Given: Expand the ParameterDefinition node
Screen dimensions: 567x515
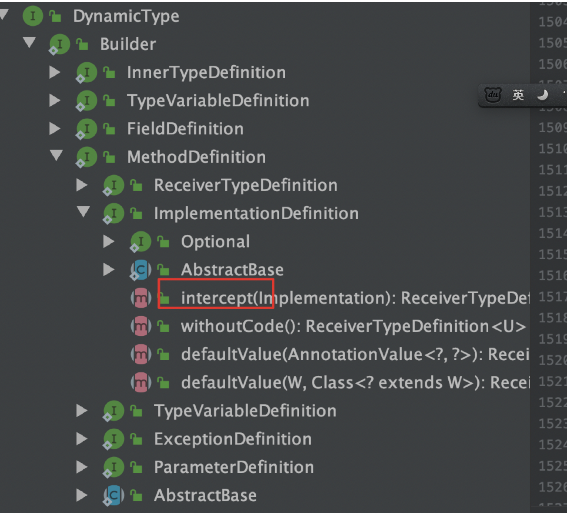Looking at the screenshot, I should (x=82, y=467).
